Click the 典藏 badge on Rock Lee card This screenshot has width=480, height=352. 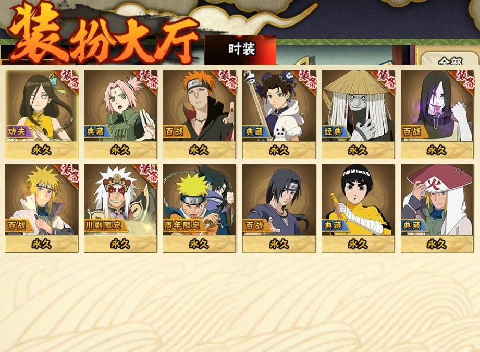coord(333,226)
